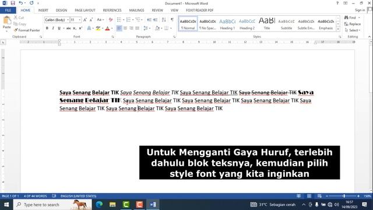Screen dimensions: 373x210
Task: Switch to Print Layout view
Action: (x=309, y=196)
